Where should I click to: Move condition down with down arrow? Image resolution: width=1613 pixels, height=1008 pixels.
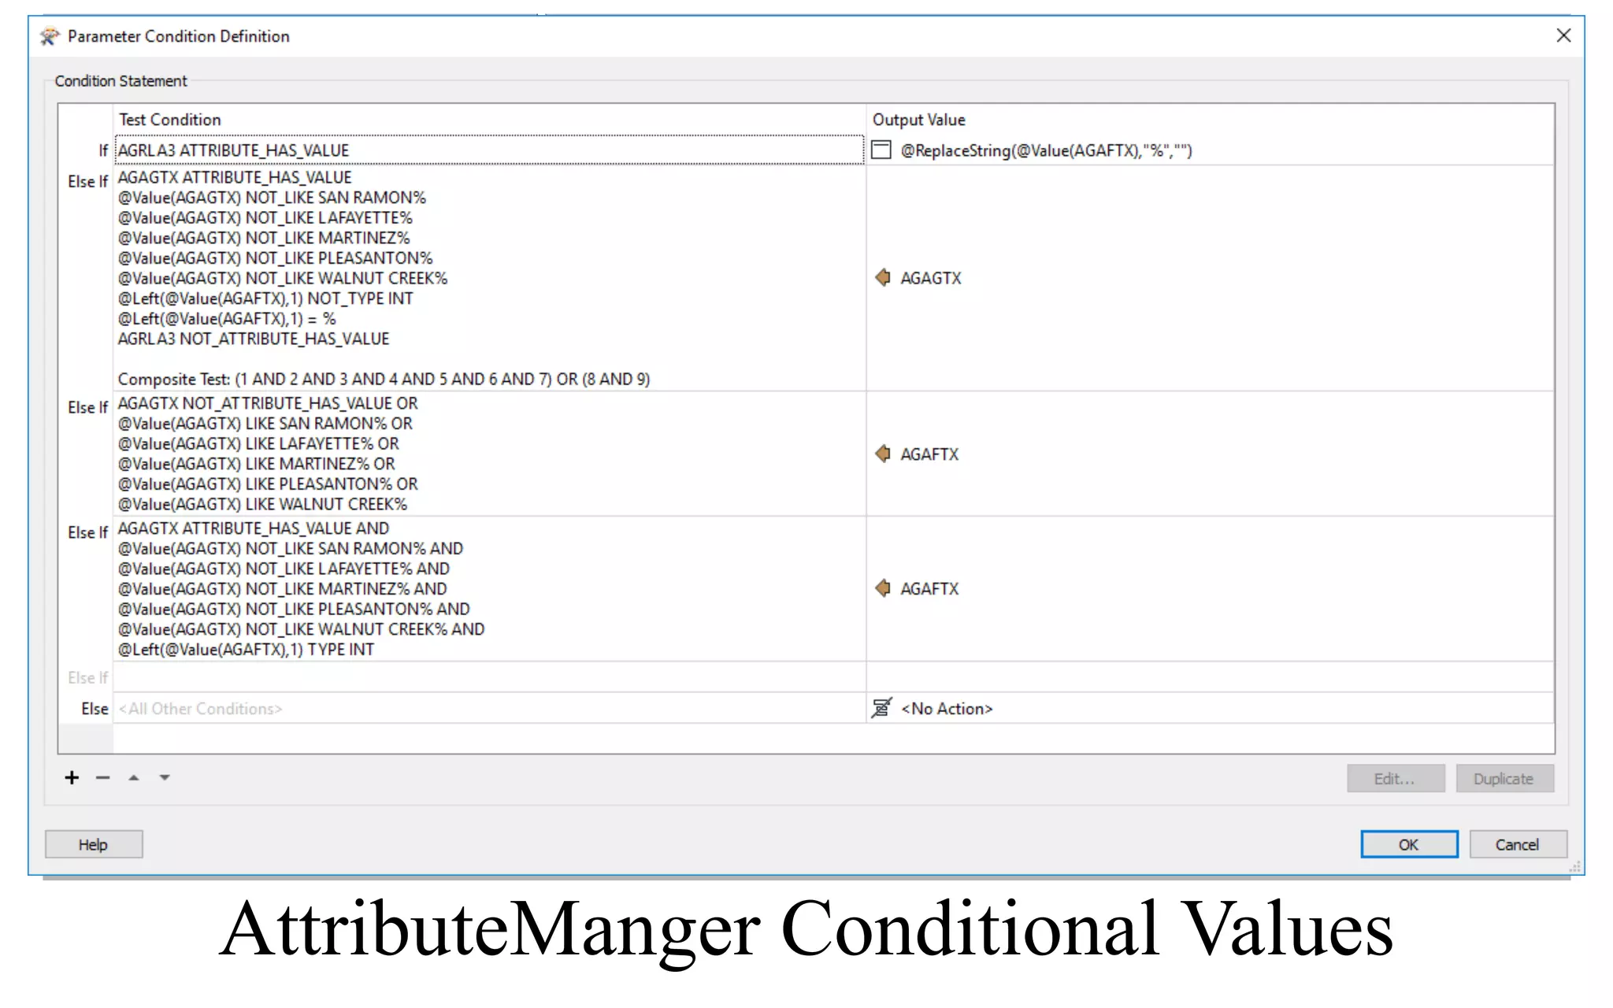pyautogui.click(x=165, y=778)
